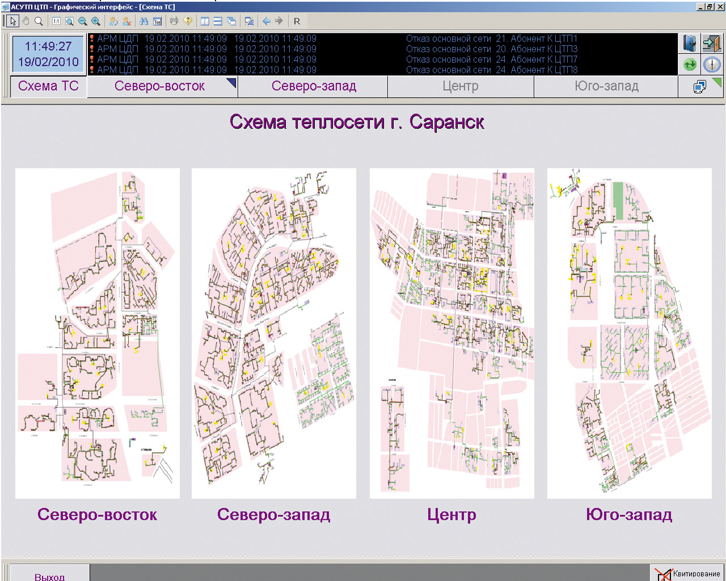This screenshot has height=581, width=726.
Task: Click the zoom out magnifier icon
Action: pos(83,21)
